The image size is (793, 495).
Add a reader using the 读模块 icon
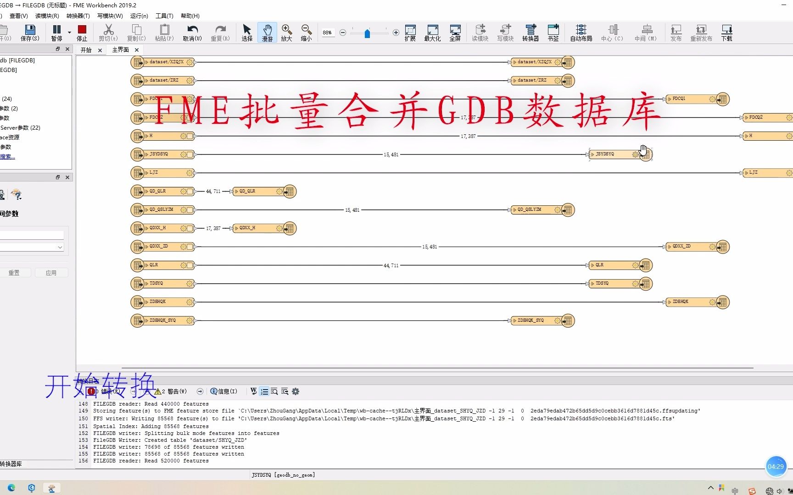pyautogui.click(x=480, y=33)
